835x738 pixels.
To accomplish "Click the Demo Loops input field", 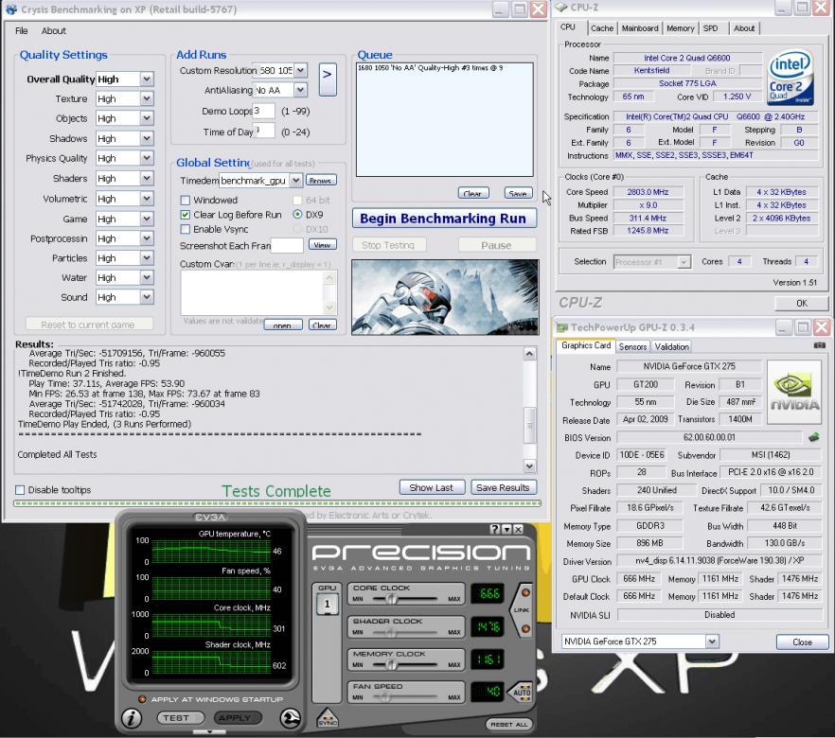I will tap(263, 112).
